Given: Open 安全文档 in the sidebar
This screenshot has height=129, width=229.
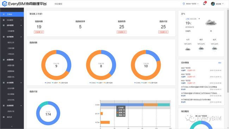Looking at the screenshot, I should tap(11, 100).
